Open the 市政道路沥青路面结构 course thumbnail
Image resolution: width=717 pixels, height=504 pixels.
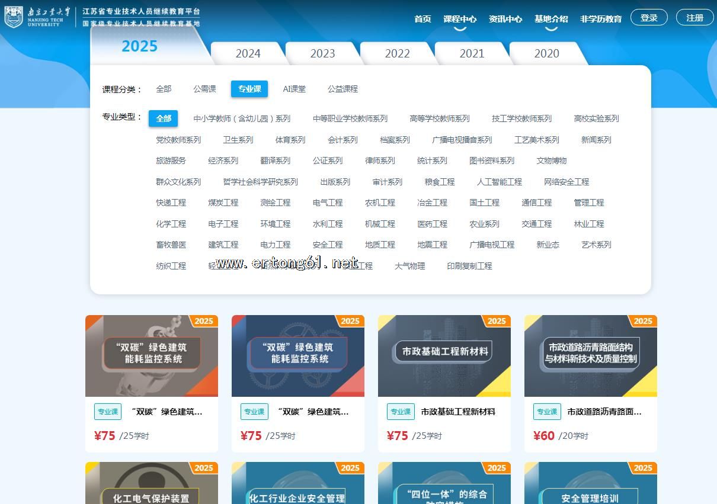click(x=590, y=355)
